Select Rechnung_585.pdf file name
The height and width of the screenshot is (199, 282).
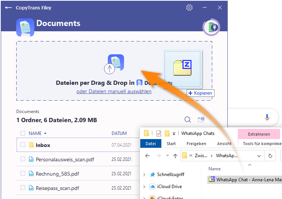click(57, 174)
